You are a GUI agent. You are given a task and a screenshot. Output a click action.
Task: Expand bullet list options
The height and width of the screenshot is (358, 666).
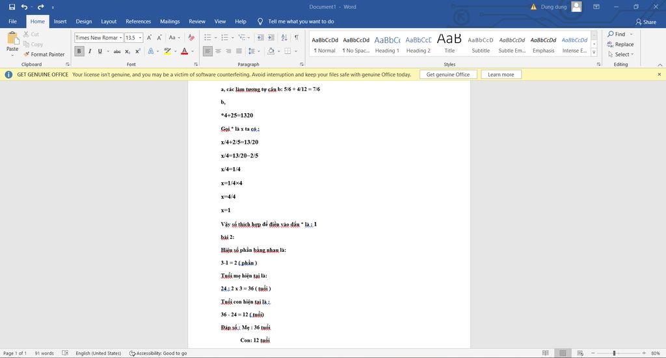216,37
